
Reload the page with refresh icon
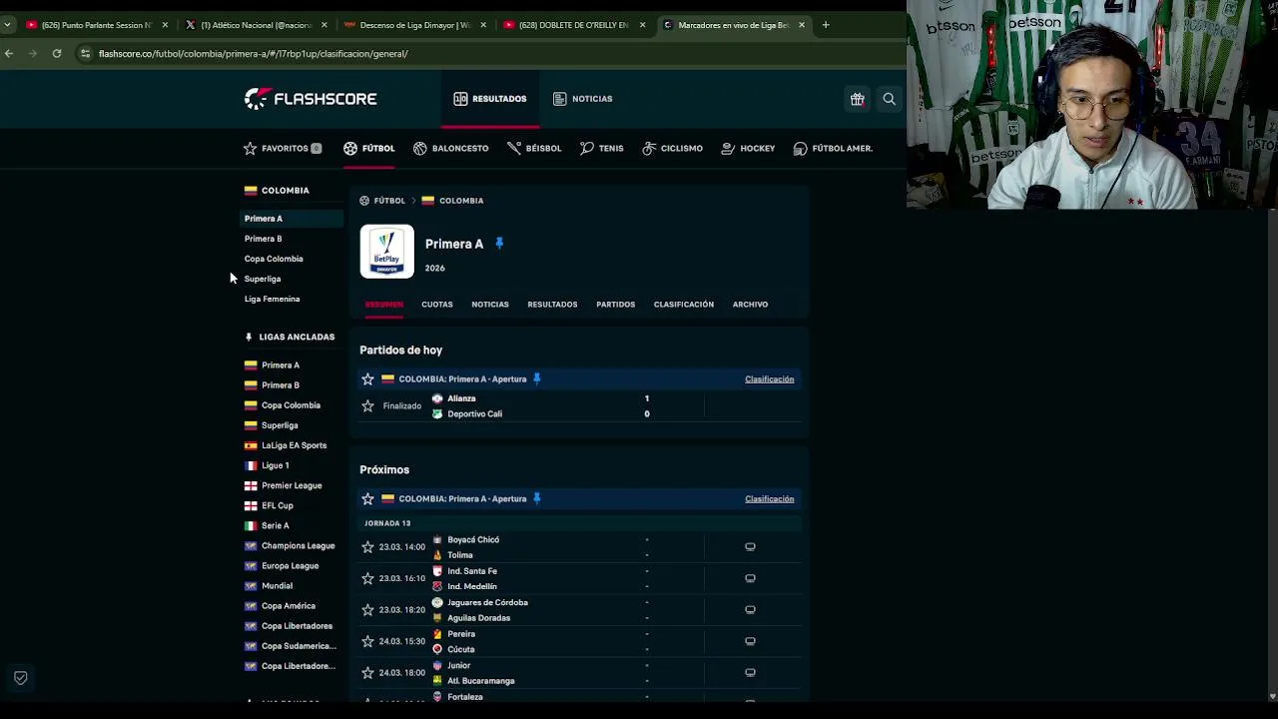pyautogui.click(x=57, y=53)
